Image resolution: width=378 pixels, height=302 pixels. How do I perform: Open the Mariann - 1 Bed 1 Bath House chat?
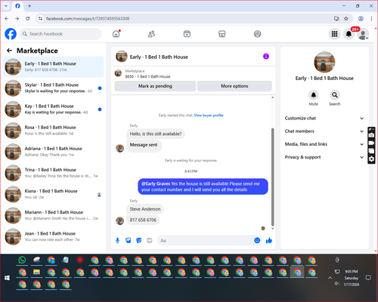point(53,215)
